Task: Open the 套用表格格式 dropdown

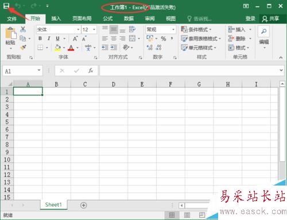Action: click(x=201, y=38)
